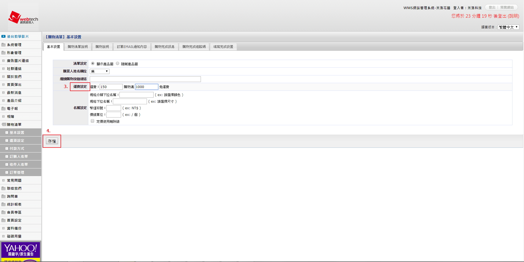Collapse the 購物清單 sidebar menu
This screenshot has height=262, width=524.
[14, 124]
